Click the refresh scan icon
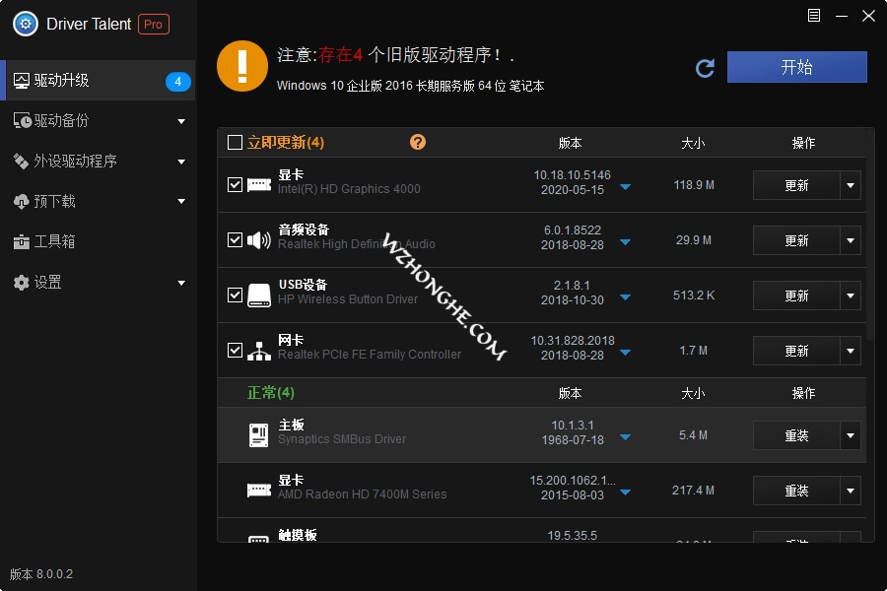 coord(705,68)
